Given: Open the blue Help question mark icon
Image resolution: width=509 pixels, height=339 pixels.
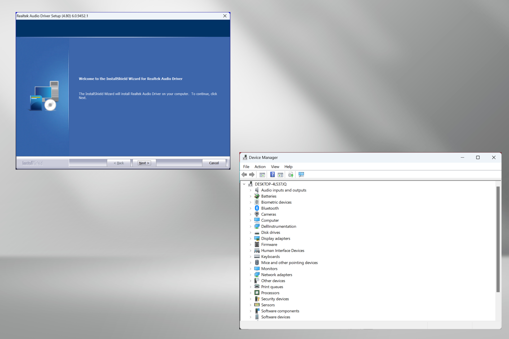Looking at the screenshot, I should (x=272, y=175).
